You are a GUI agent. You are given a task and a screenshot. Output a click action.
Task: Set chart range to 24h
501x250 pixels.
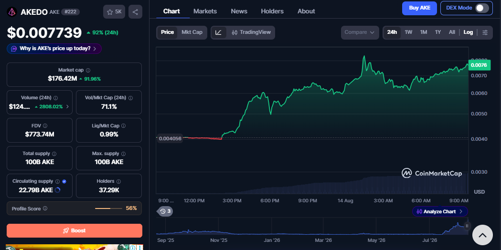tap(392, 32)
